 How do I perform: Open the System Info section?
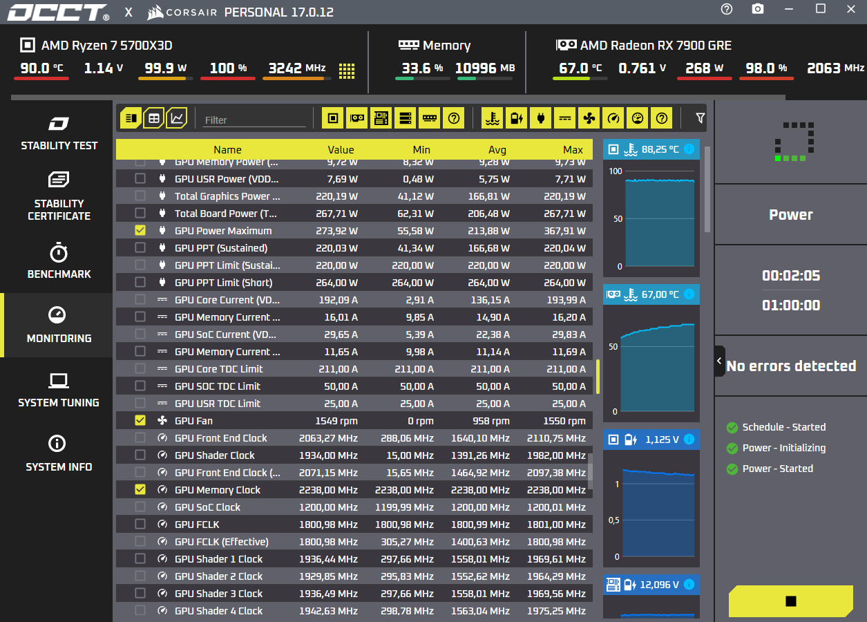[59, 453]
